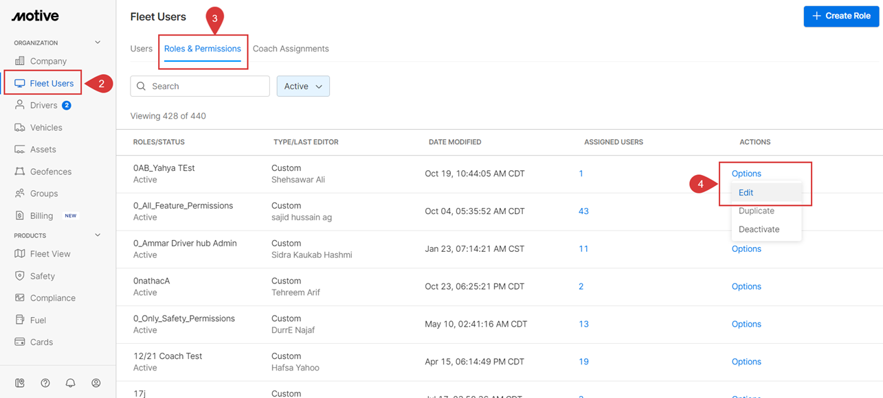Viewport: 883px width, 398px height.
Task: Click the Vehicles truck icon
Action: pyautogui.click(x=20, y=128)
